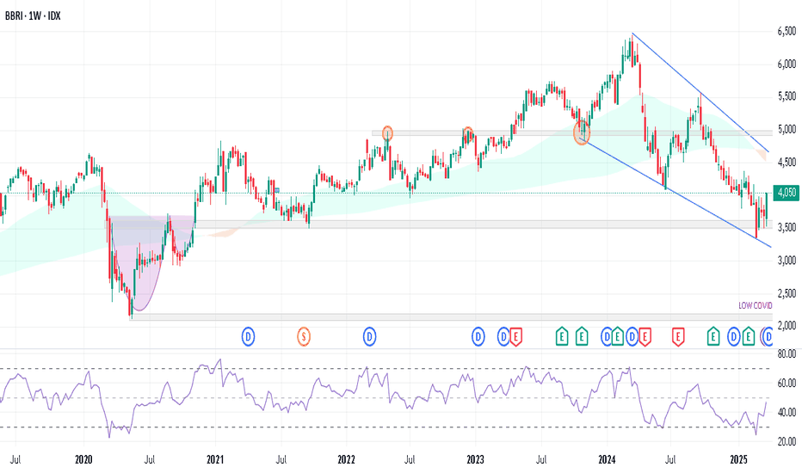The image size is (802, 473).
Task: Select the small blue note marker in mid-2021
Action: [277, 190]
